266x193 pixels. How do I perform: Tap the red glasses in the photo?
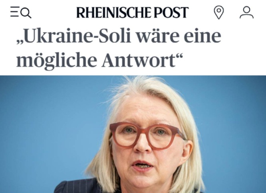click(x=147, y=136)
